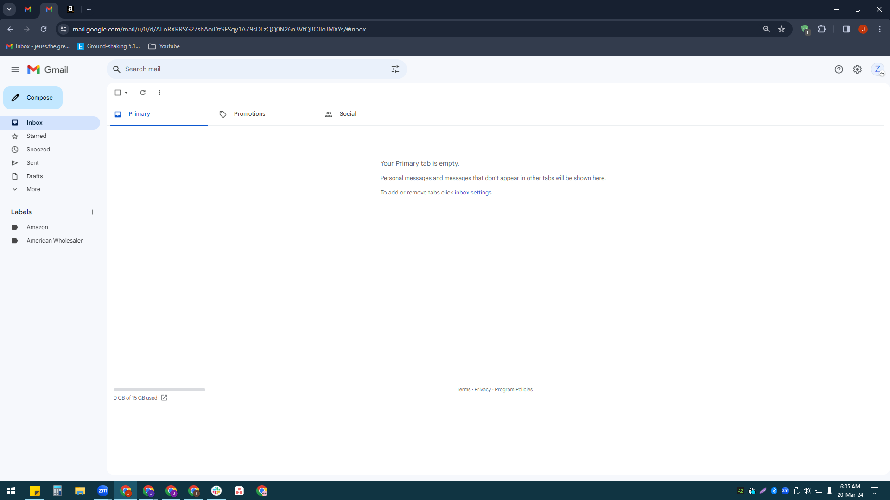Switch to the Amazon browser tab
The width and height of the screenshot is (890, 500).
(x=70, y=9)
